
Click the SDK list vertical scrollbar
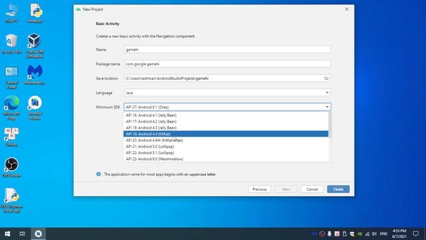point(330,125)
